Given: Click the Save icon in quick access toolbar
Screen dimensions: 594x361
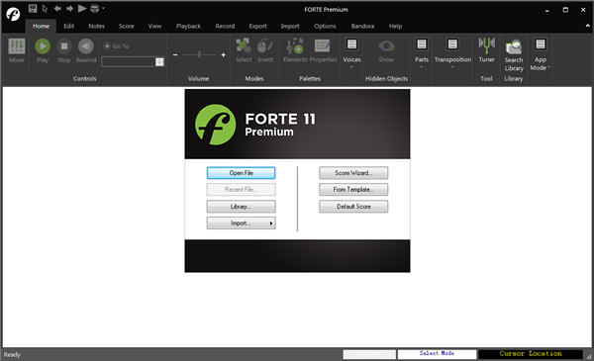Looking at the screenshot, I should coord(33,8).
